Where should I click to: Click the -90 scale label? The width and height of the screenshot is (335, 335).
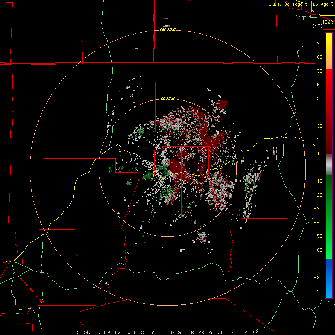(318, 291)
